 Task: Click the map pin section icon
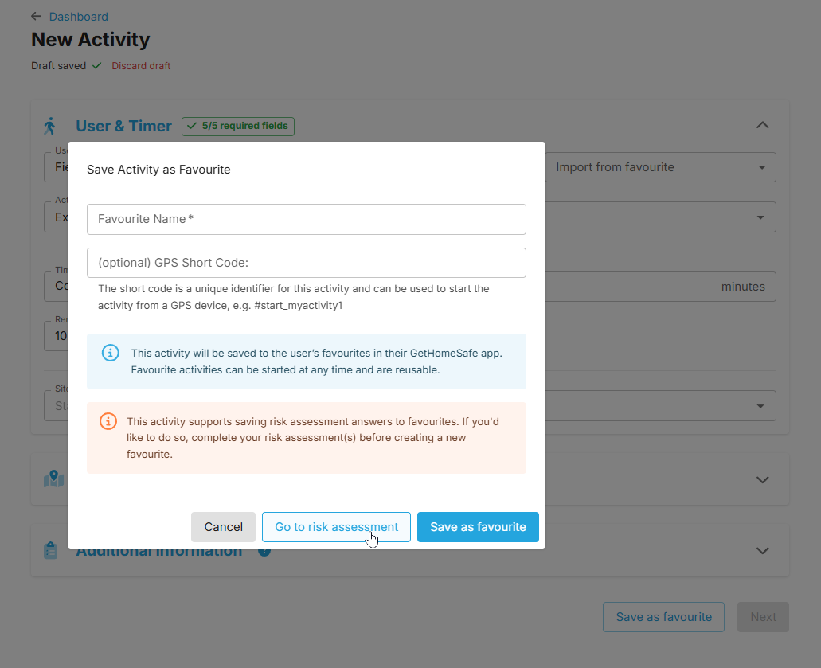pyautogui.click(x=53, y=479)
